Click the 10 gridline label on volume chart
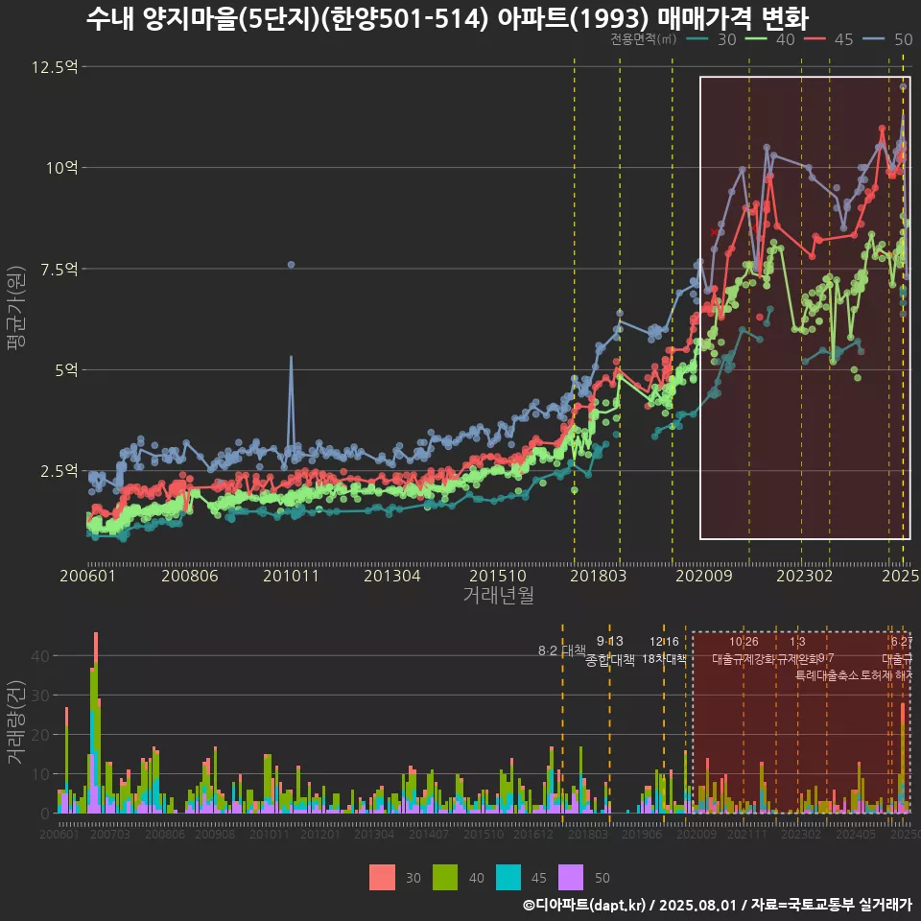This screenshot has width=921, height=921. 40,774
